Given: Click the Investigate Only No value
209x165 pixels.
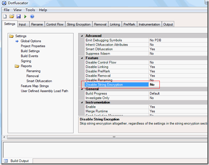Looking at the screenshot, I should tap(179, 98).
